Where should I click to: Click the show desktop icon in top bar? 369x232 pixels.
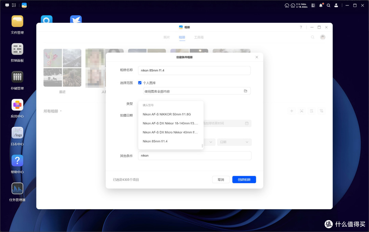7,5
